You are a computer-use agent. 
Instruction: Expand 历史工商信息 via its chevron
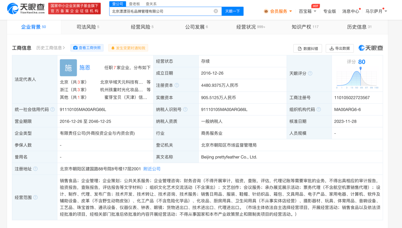(x=64, y=48)
